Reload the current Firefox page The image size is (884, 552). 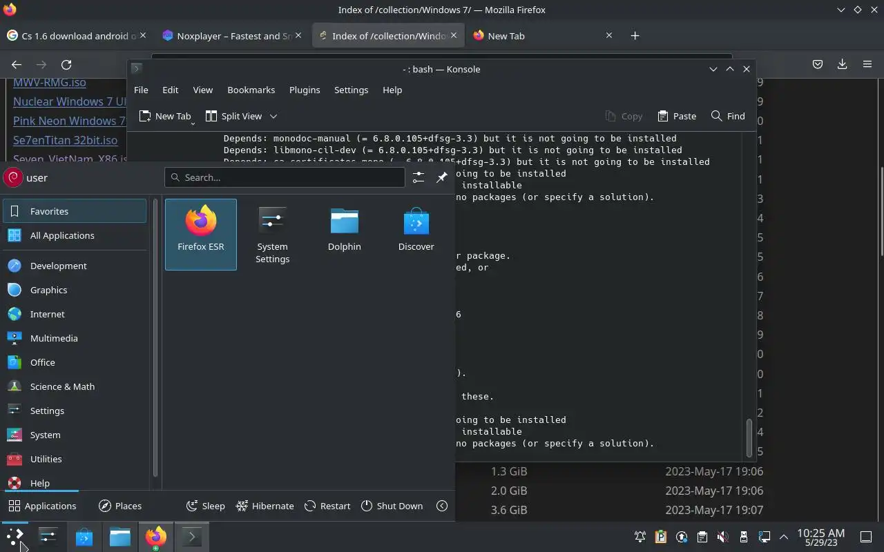tap(66, 64)
